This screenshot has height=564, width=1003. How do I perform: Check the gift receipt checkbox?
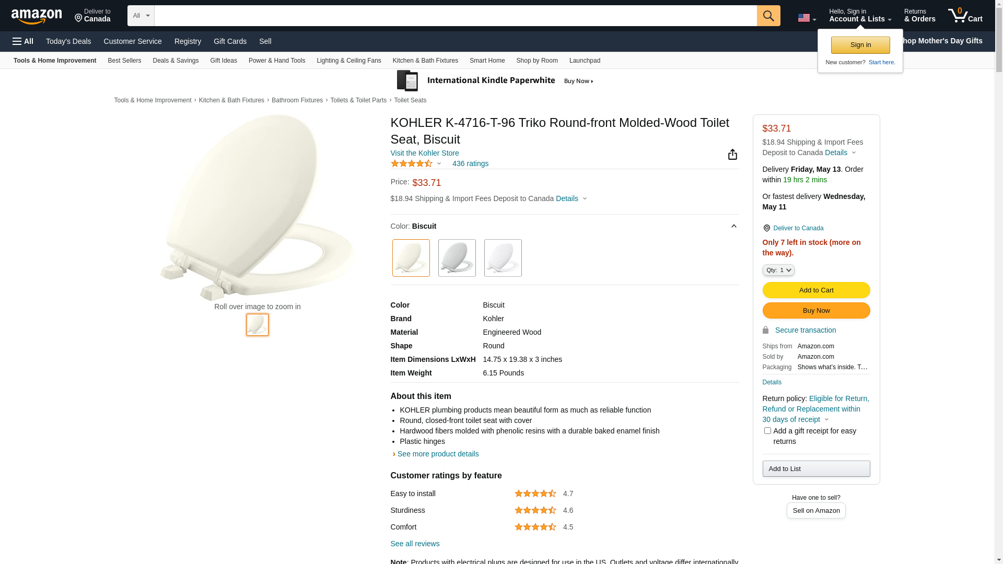coord(767,431)
